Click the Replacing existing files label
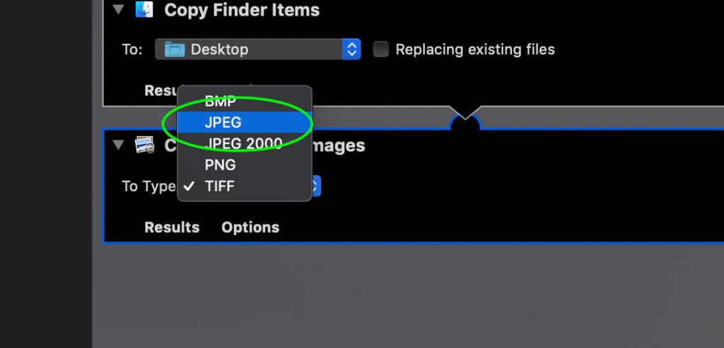The image size is (724, 348). pos(475,49)
